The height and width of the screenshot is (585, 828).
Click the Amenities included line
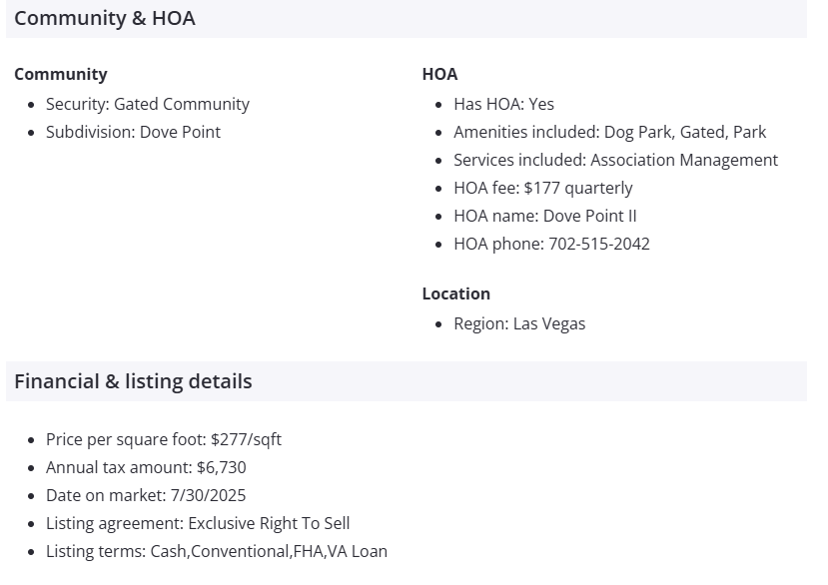(x=609, y=132)
